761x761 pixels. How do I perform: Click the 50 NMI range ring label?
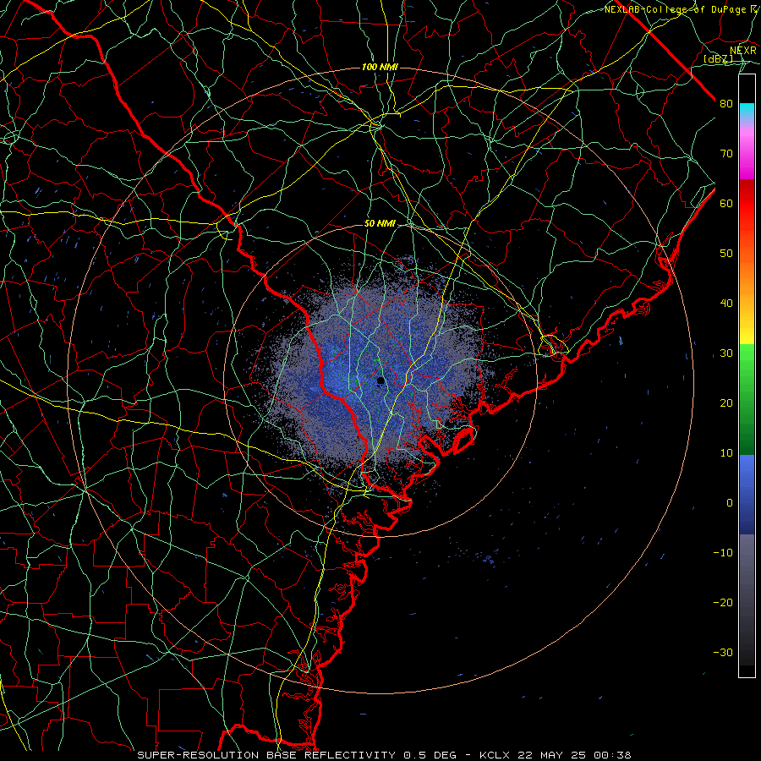(380, 224)
